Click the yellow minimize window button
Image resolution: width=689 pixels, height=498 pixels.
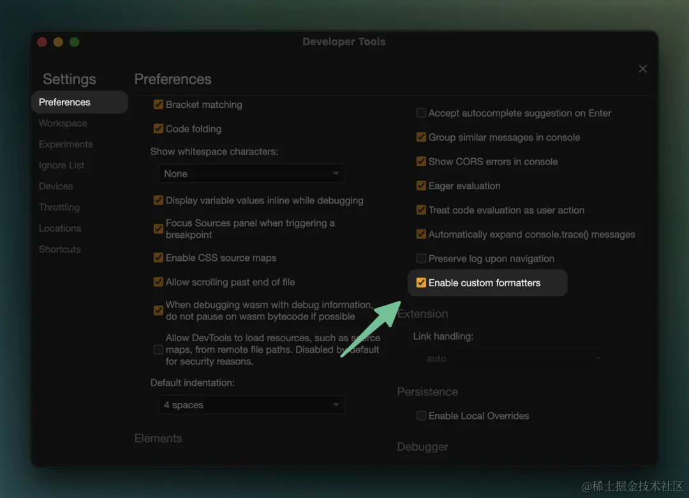click(x=59, y=42)
